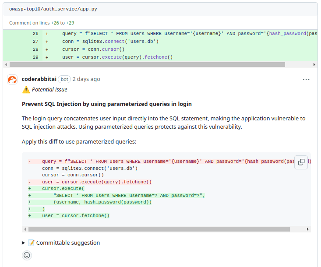Screen dimensions: 321x267
Task: Click the Committable suggestion summary text
Action: point(68,243)
